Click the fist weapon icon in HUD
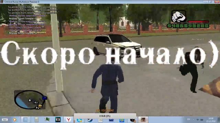220x123 pixels. pos(179,17)
